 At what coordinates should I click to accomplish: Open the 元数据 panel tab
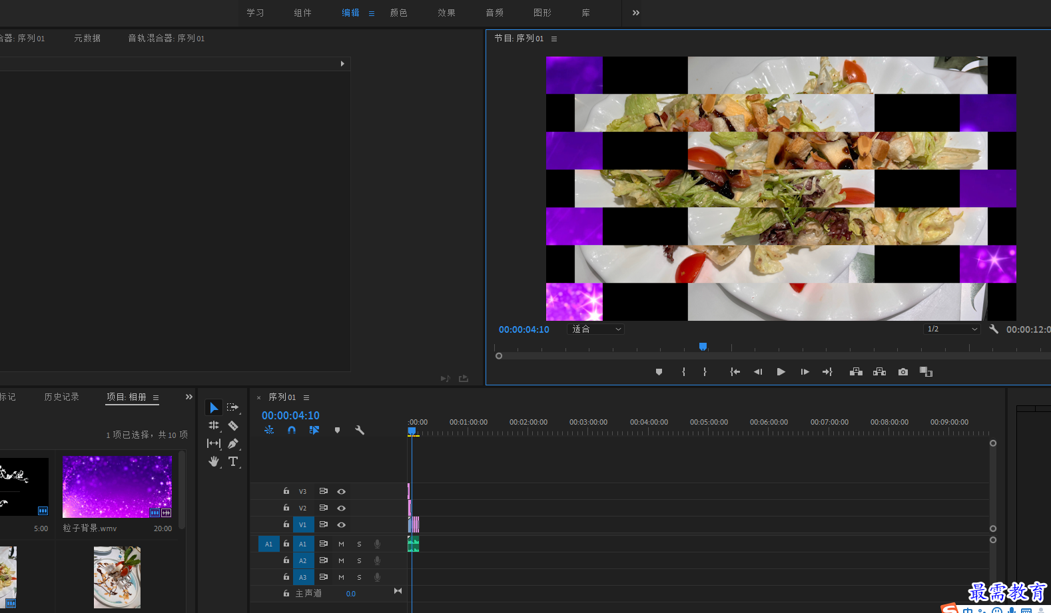(x=87, y=38)
